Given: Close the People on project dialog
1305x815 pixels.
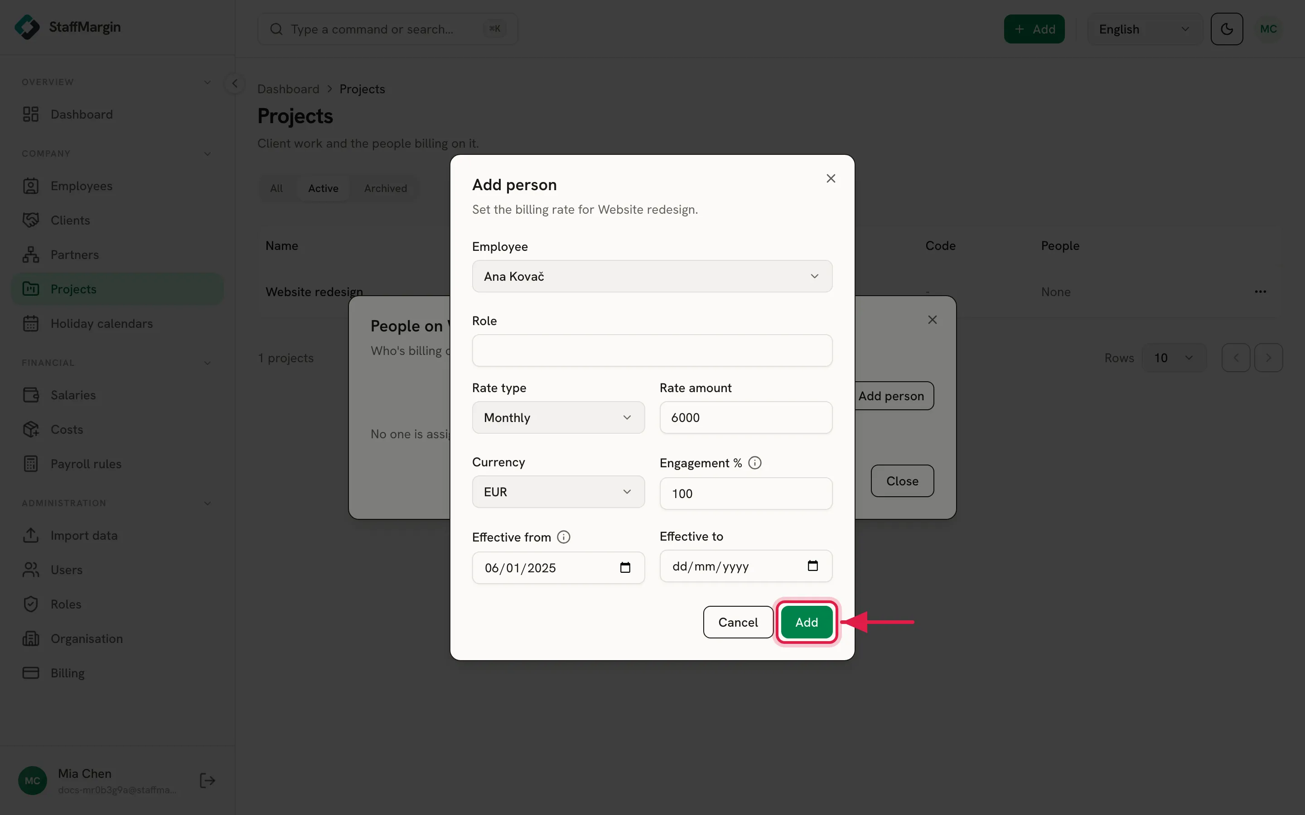Looking at the screenshot, I should (933, 320).
